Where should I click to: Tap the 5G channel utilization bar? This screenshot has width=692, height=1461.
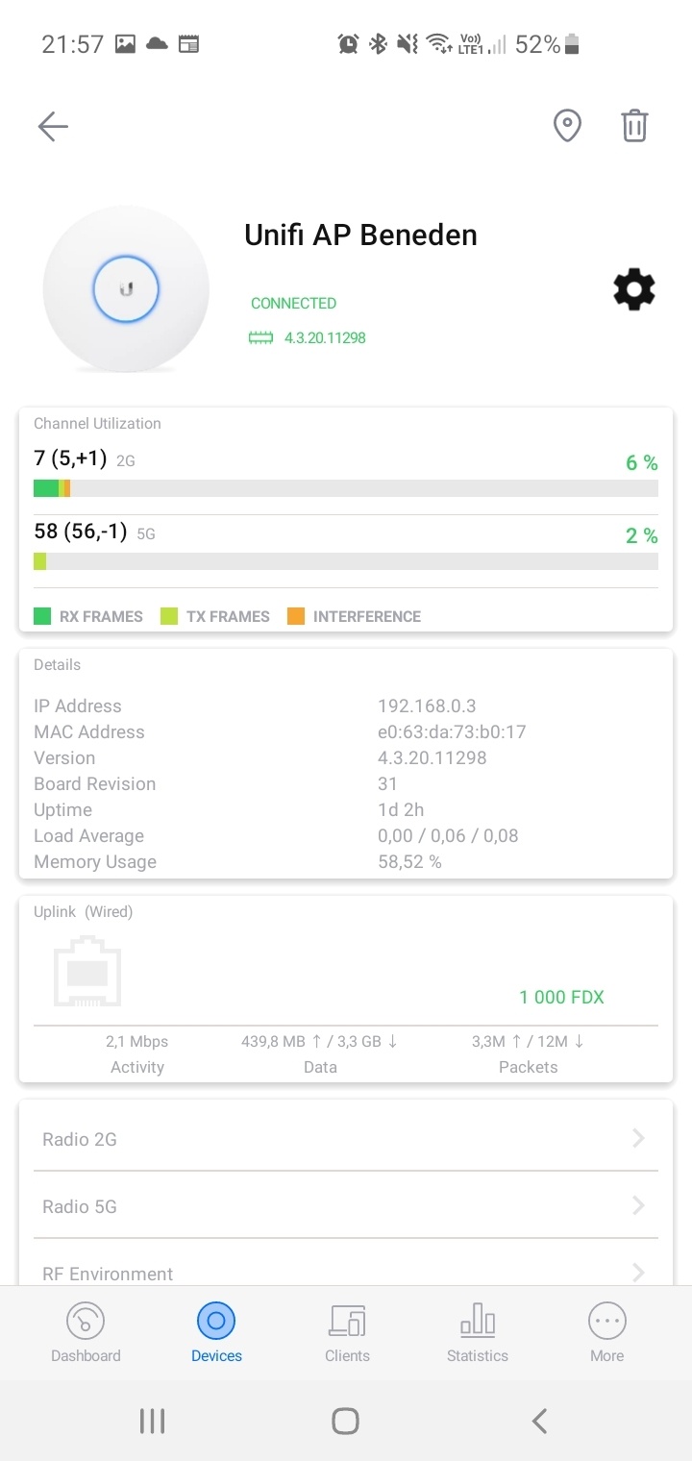[346, 561]
